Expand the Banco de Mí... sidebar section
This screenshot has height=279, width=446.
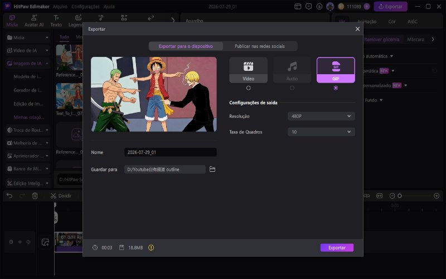(x=27, y=169)
